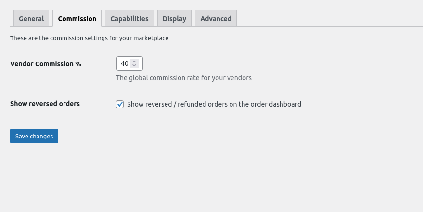The height and width of the screenshot is (212, 423).
Task: Save changes to commission settings
Action: (34, 136)
